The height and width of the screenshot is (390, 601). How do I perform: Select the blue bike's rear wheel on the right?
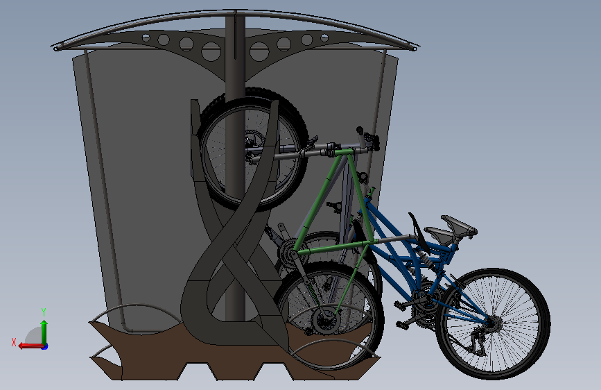(x=493, y=323)
